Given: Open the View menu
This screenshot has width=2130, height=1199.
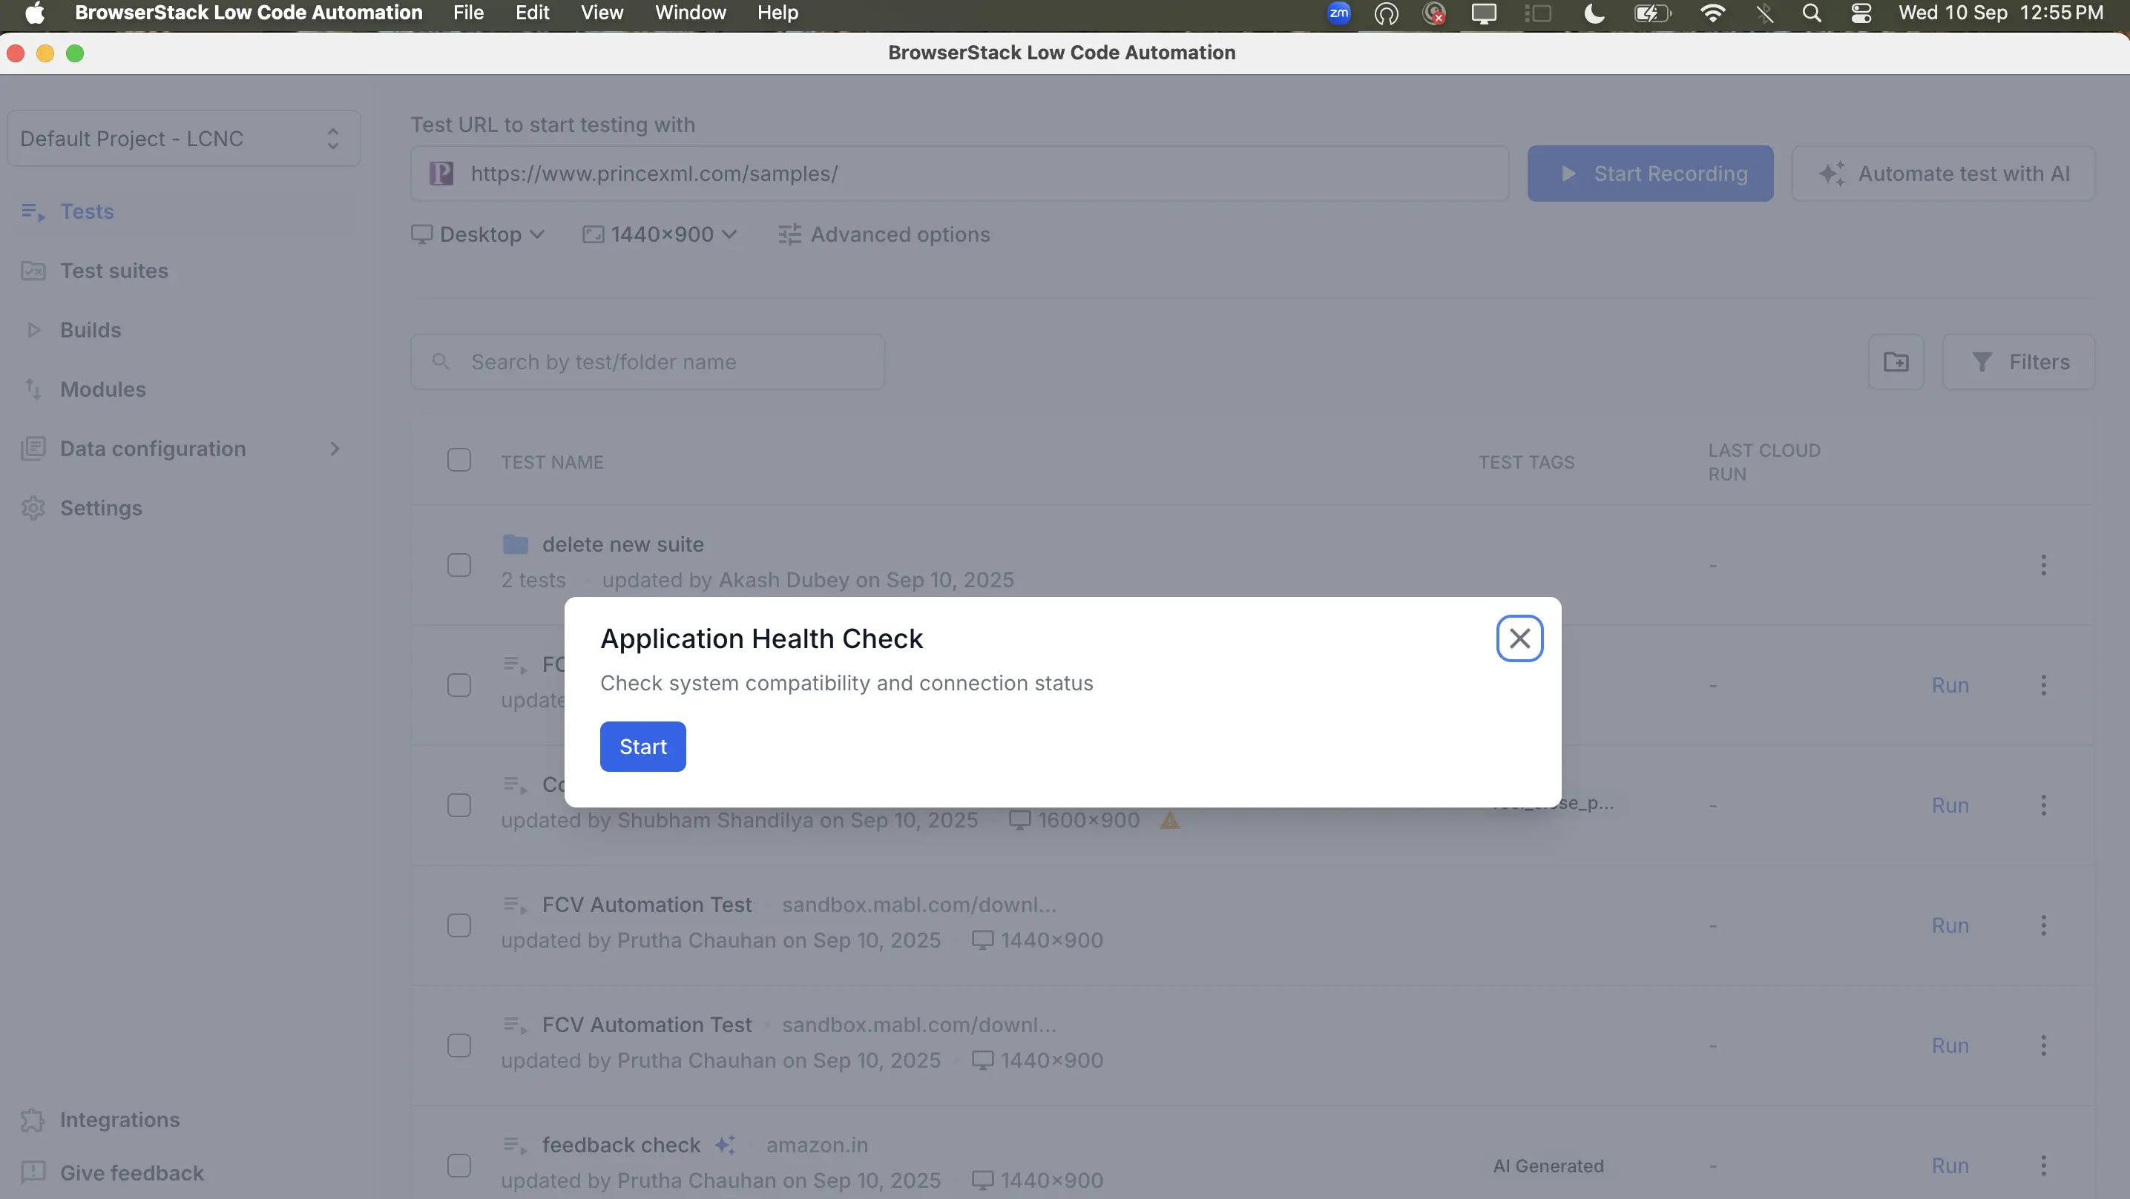Looking at the screenshot, I should click(602, 13).
